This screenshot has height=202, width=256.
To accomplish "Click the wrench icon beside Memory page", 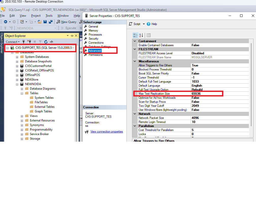I will point(86,30).
